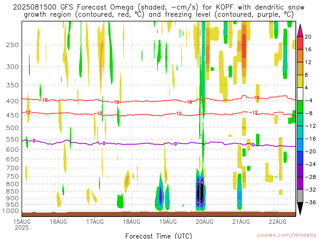Click the brown ground surface band

pyautogui.click(x=159, y=214)
